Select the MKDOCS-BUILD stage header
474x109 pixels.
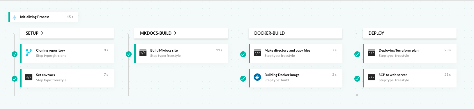[181, 33]
